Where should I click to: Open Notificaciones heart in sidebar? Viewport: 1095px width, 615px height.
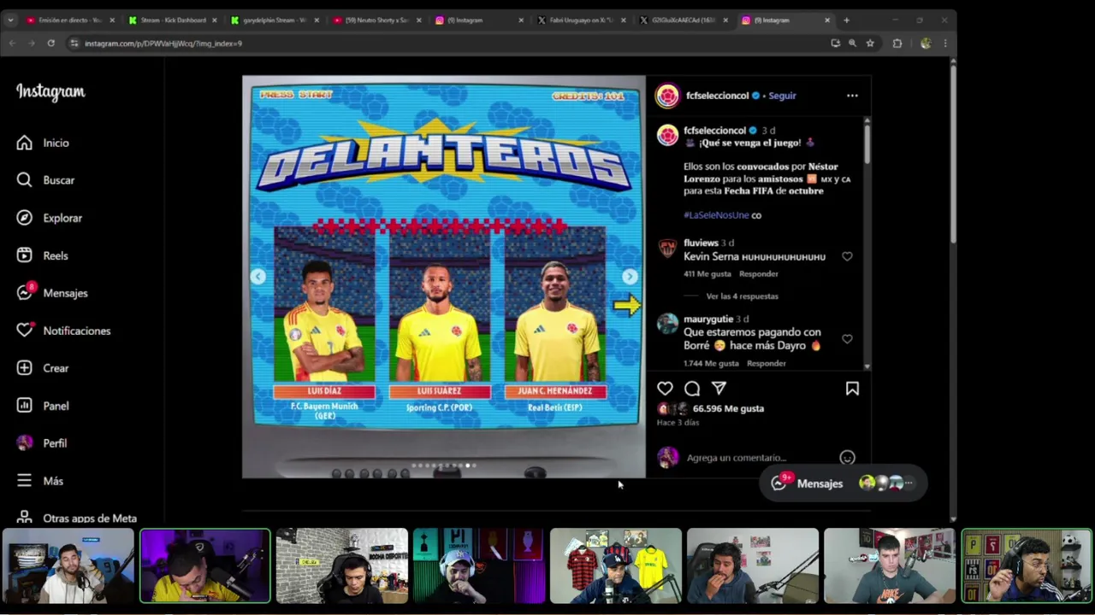tap(63, 331)
